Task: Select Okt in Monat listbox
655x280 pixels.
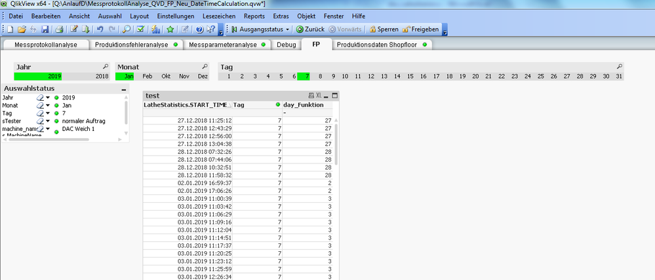Action: (x=167, y=77)
